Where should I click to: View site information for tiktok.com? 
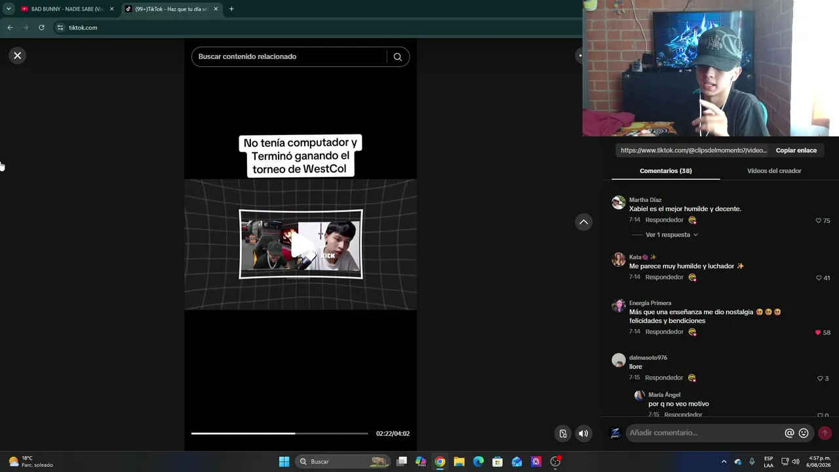60,28
